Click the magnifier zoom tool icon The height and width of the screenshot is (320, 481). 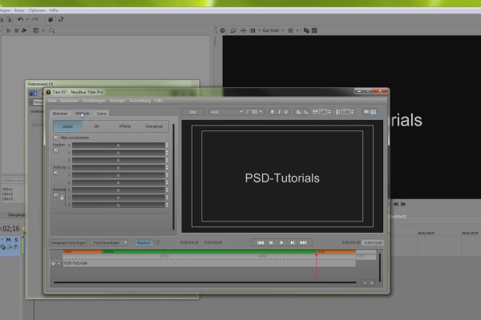(52, 30)
